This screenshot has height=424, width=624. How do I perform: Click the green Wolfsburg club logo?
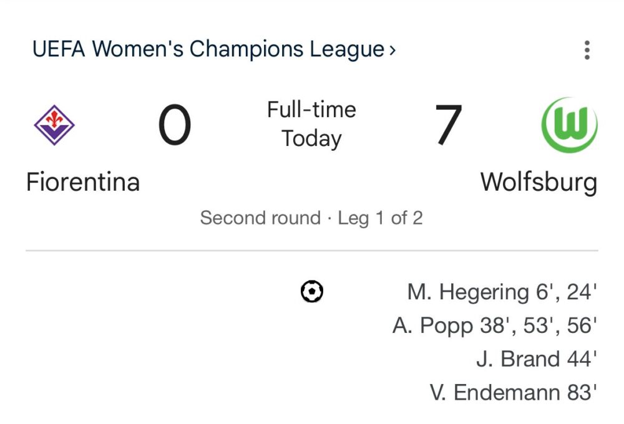tap(569, 125)
